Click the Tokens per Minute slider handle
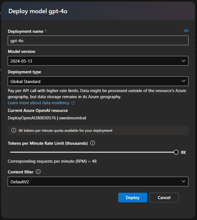Image resolution: width=197 pixels, height=220 pixels. coord(176,152)
